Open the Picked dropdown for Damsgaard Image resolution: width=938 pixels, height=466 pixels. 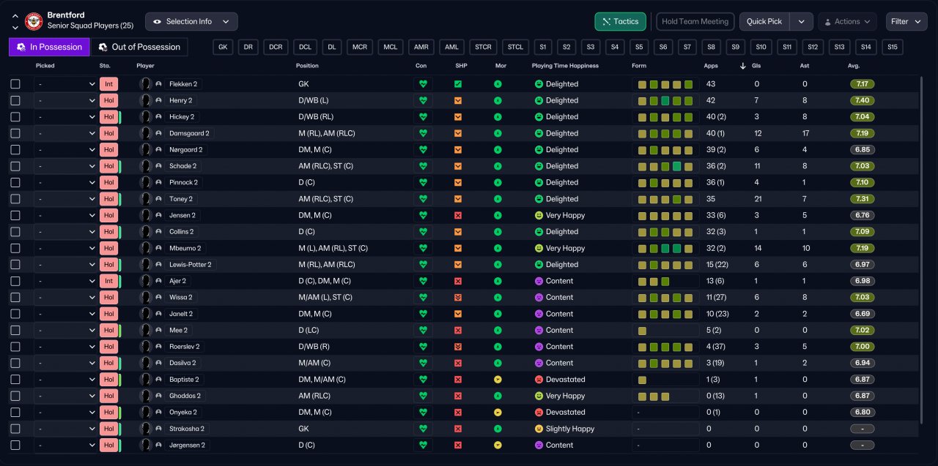pos(66,133)
